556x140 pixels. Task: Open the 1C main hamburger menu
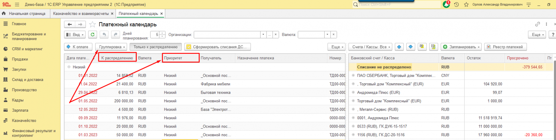point(17,4)
